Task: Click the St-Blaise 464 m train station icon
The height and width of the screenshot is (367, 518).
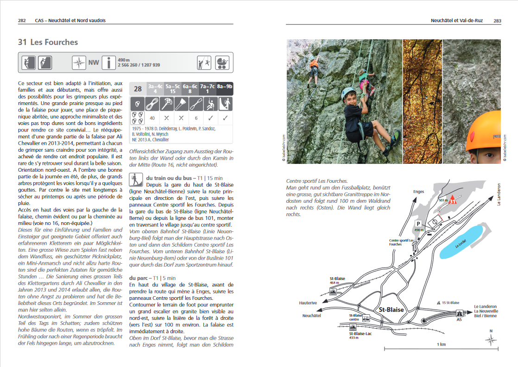Action: click(334, 292)
